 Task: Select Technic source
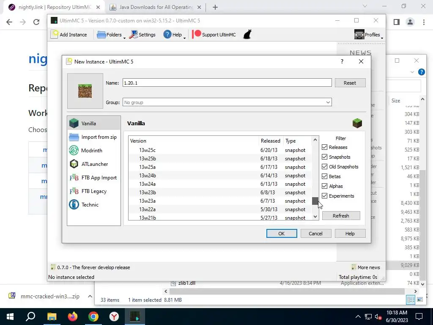[94, 204]
